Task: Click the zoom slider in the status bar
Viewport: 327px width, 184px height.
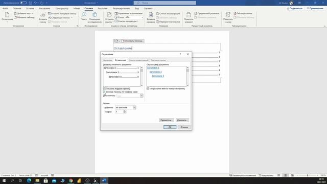Action: 308,175
